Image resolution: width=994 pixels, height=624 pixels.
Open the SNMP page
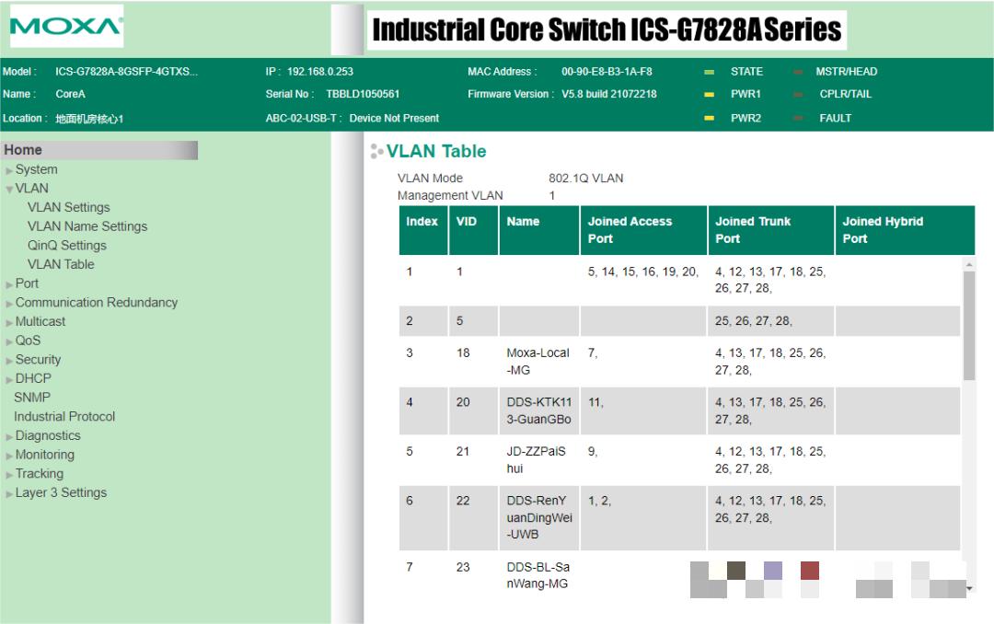[31, 398]
